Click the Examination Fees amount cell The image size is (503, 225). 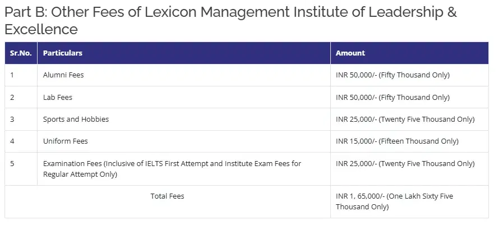(405, 163)
